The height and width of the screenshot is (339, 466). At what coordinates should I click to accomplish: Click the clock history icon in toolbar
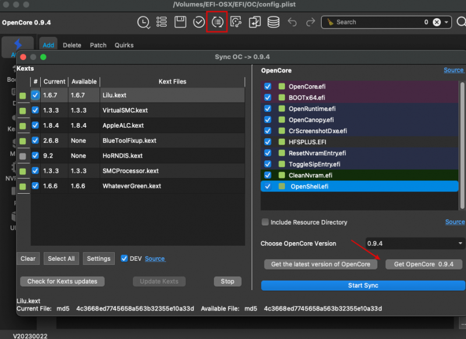pos(143,22)
